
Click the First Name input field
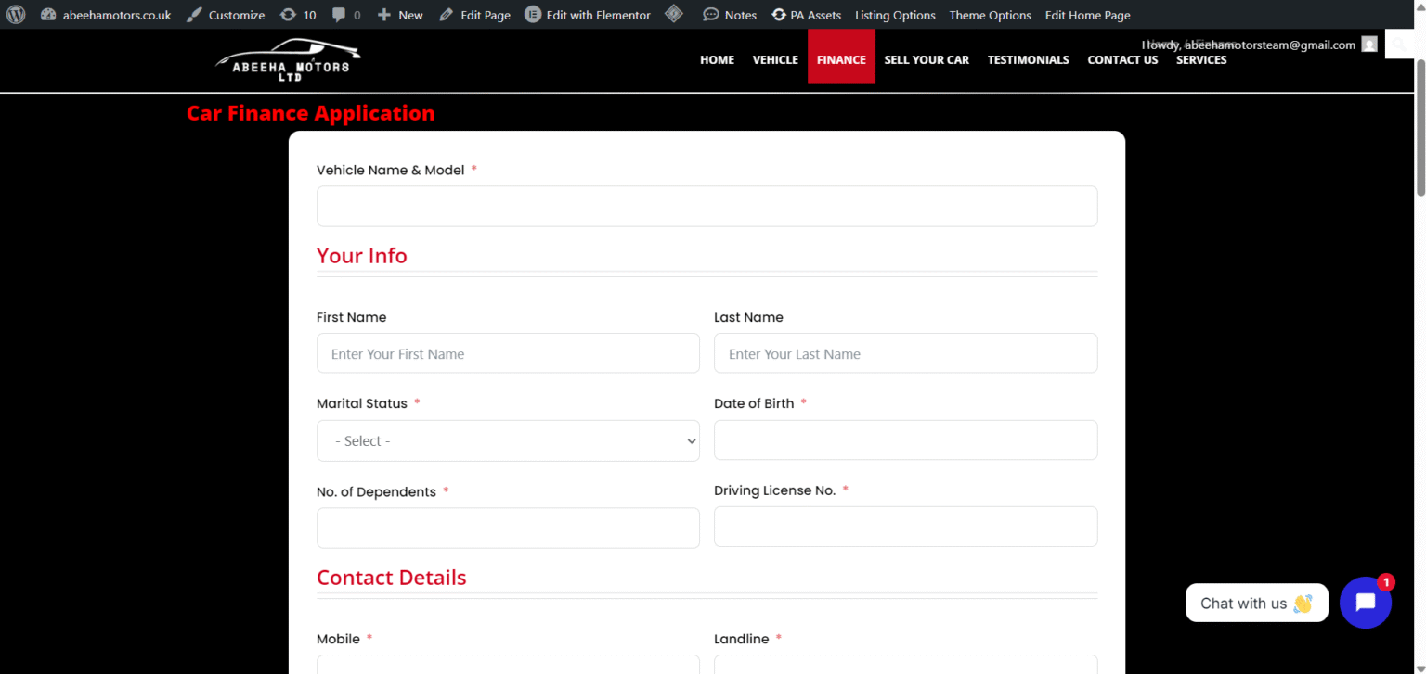[x=508, y=353]
